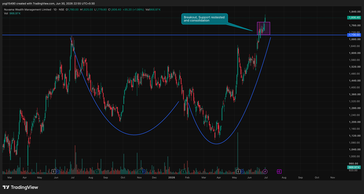Click the 966.97K volume label on price axis

tap(354, 167)
